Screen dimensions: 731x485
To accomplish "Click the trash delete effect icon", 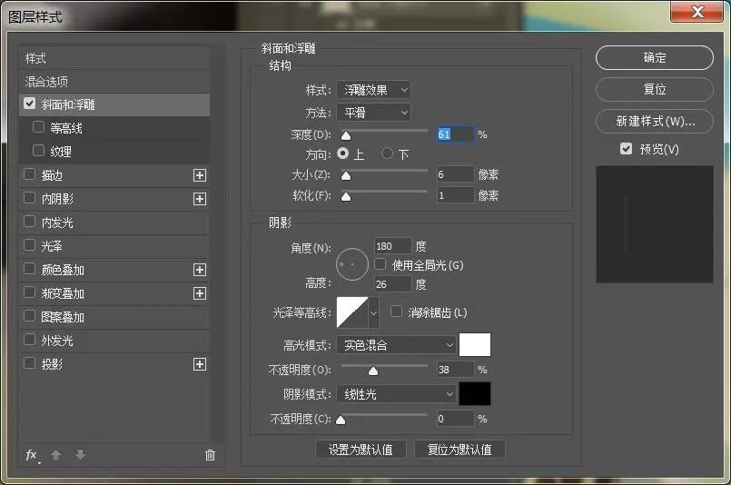I will pyautogui.click(x=210, y=455).
